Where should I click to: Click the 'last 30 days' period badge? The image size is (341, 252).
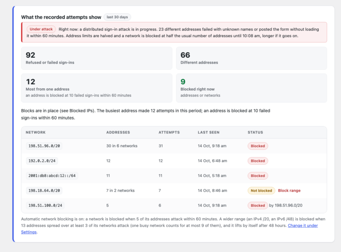click(x=117, y=17)
